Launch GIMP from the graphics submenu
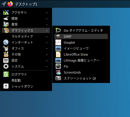 coord(81,36)
